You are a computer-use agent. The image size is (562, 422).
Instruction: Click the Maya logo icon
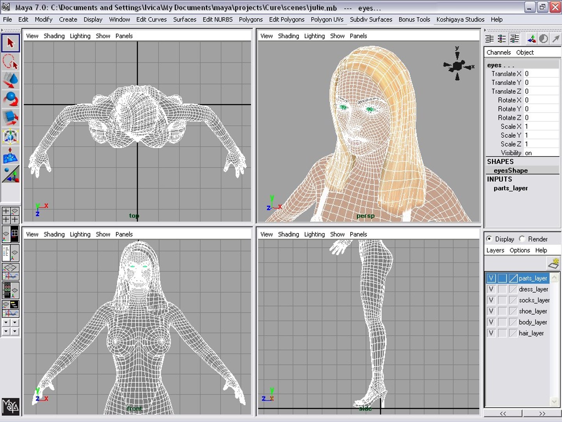click(x=11, y=406)
